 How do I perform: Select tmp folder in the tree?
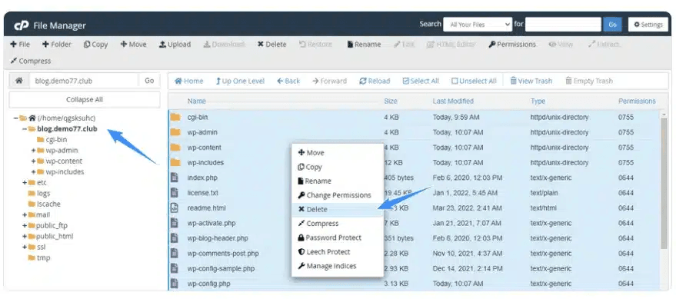click(43, 258)
